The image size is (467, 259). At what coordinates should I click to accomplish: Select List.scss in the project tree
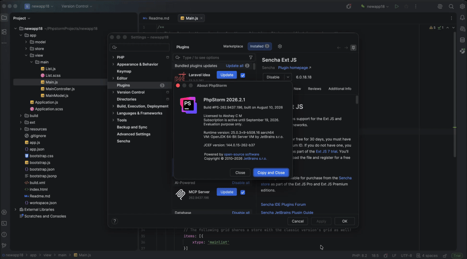(x=53, y=75)
